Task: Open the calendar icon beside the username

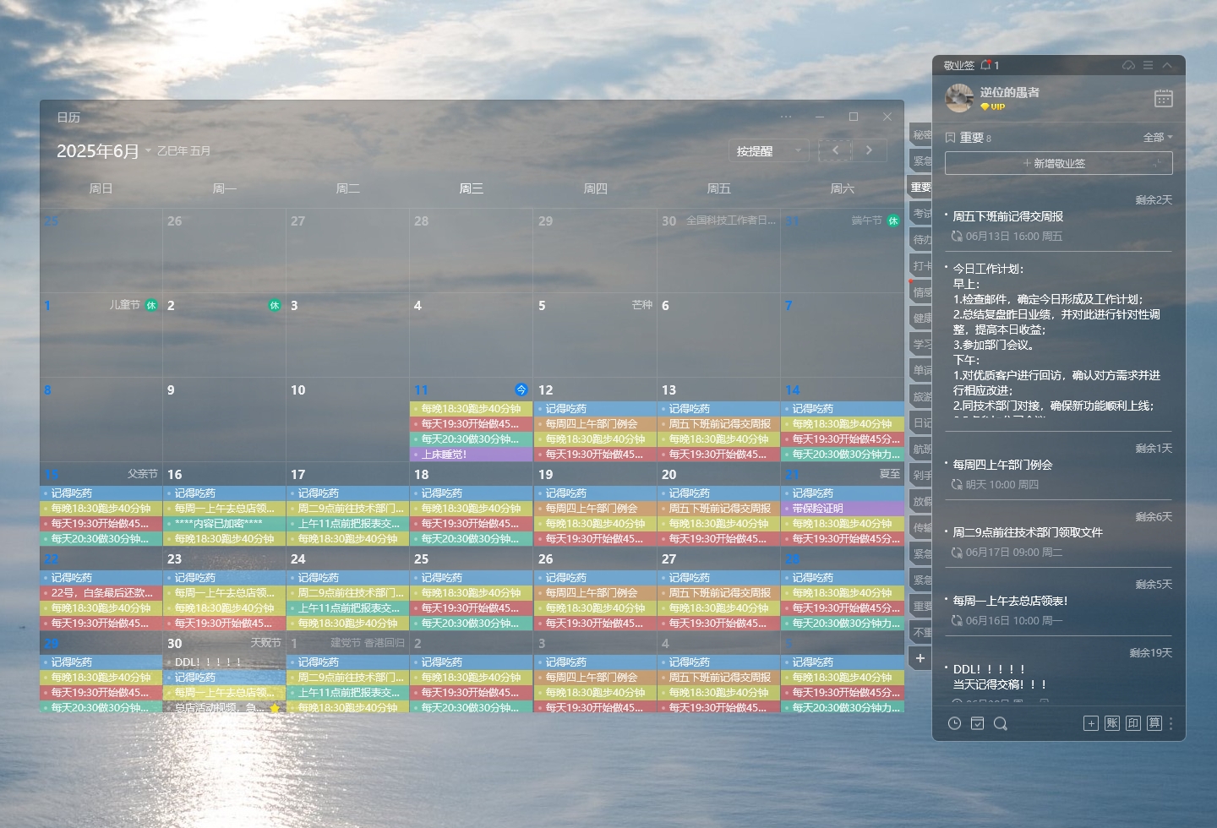Action: pos(1163,98)
